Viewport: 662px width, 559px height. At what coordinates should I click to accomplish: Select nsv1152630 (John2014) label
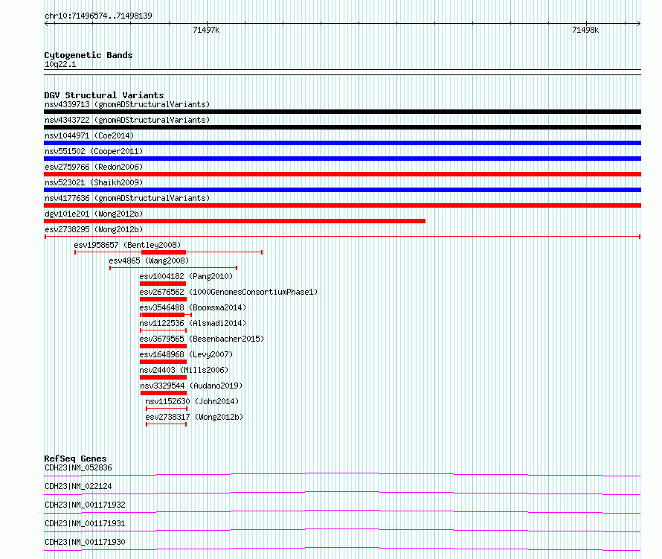[192, 401]
